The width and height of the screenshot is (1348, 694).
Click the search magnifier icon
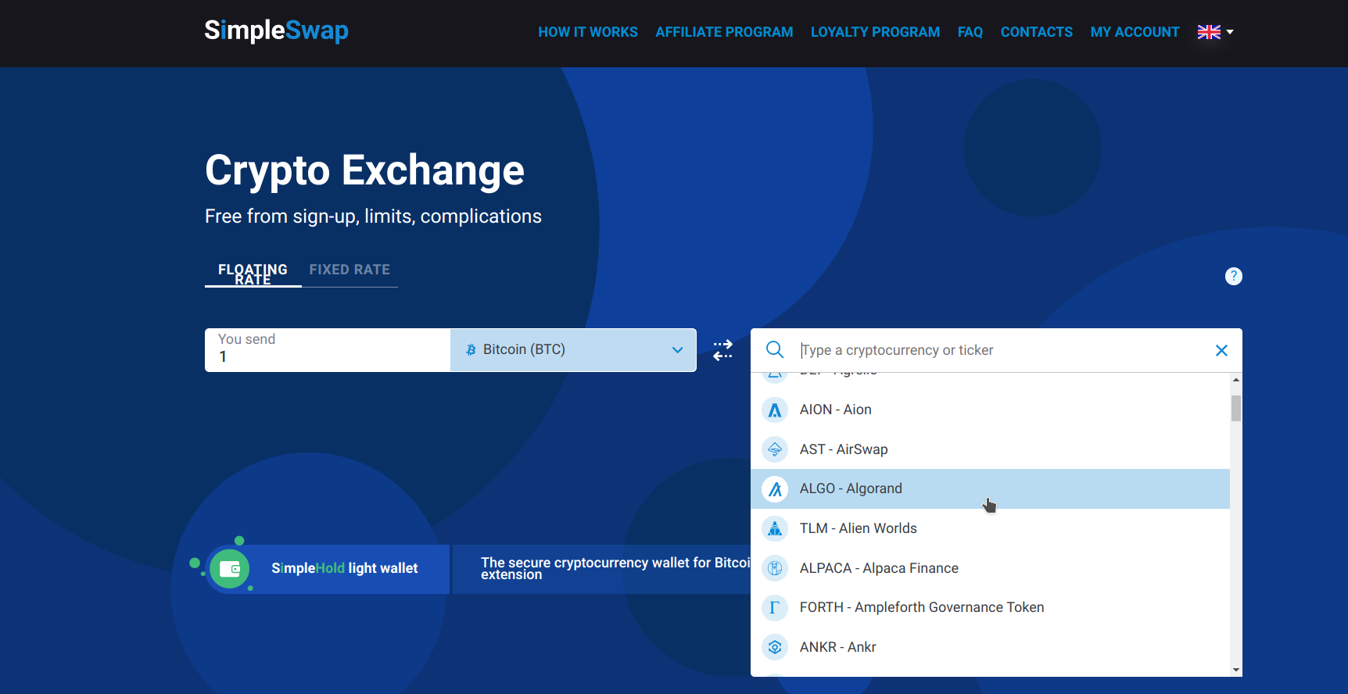coord(774,349)
